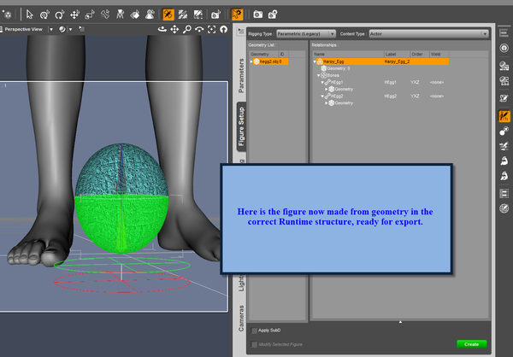Click the geometry cube icon at toolbar start
513x357 pixels.
7,15
